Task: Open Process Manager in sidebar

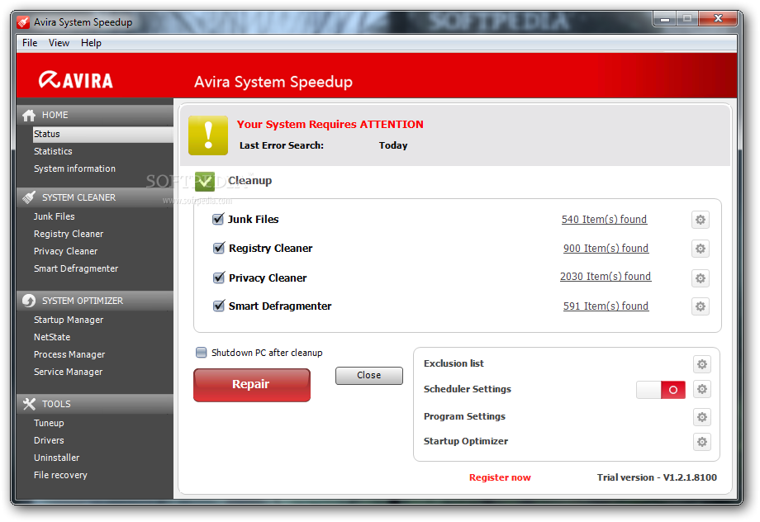Action: point(69,355)
